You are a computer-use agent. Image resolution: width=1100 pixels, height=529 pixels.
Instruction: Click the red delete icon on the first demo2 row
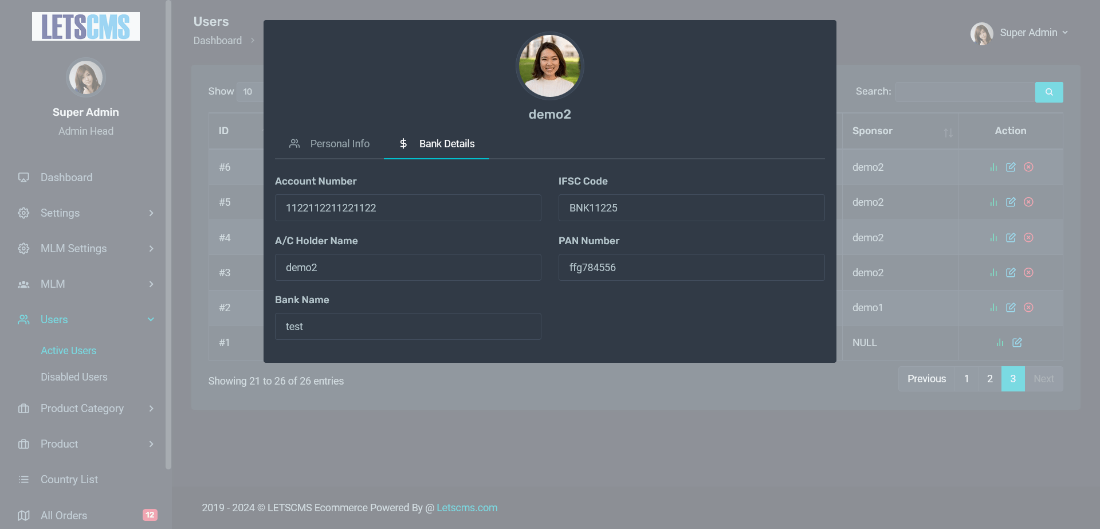point(1028,167)
